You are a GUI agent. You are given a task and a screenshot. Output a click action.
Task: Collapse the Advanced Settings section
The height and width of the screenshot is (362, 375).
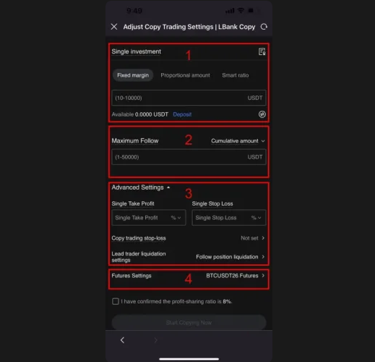(141, 188)
